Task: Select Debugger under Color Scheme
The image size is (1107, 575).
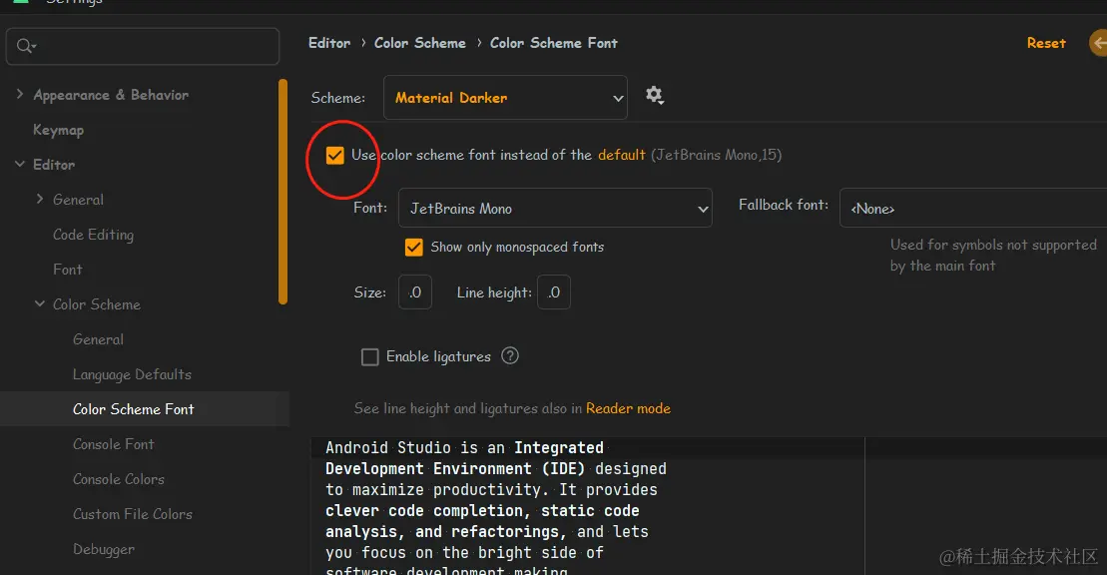Action: (x=103, y=549)
